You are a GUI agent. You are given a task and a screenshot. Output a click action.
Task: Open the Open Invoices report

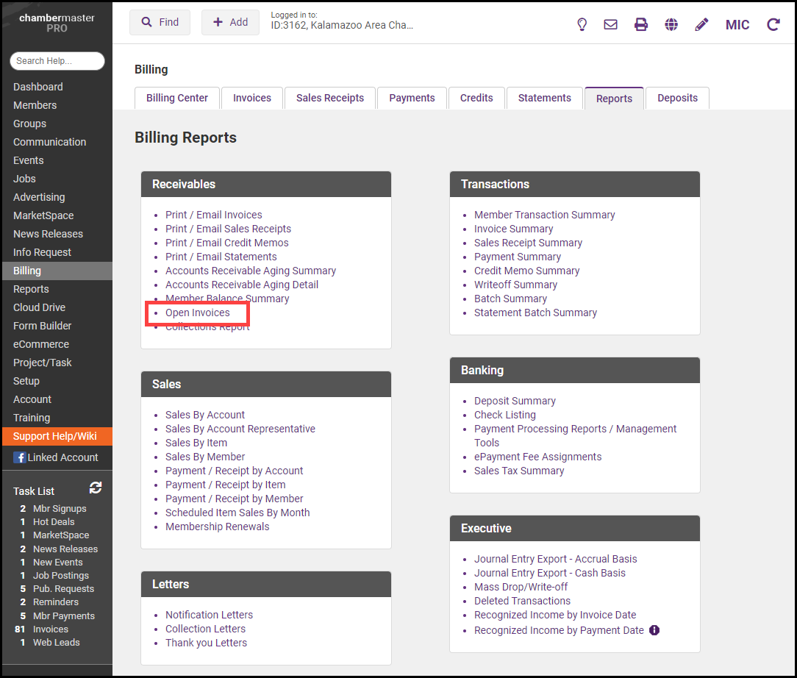tap(198, 313)
